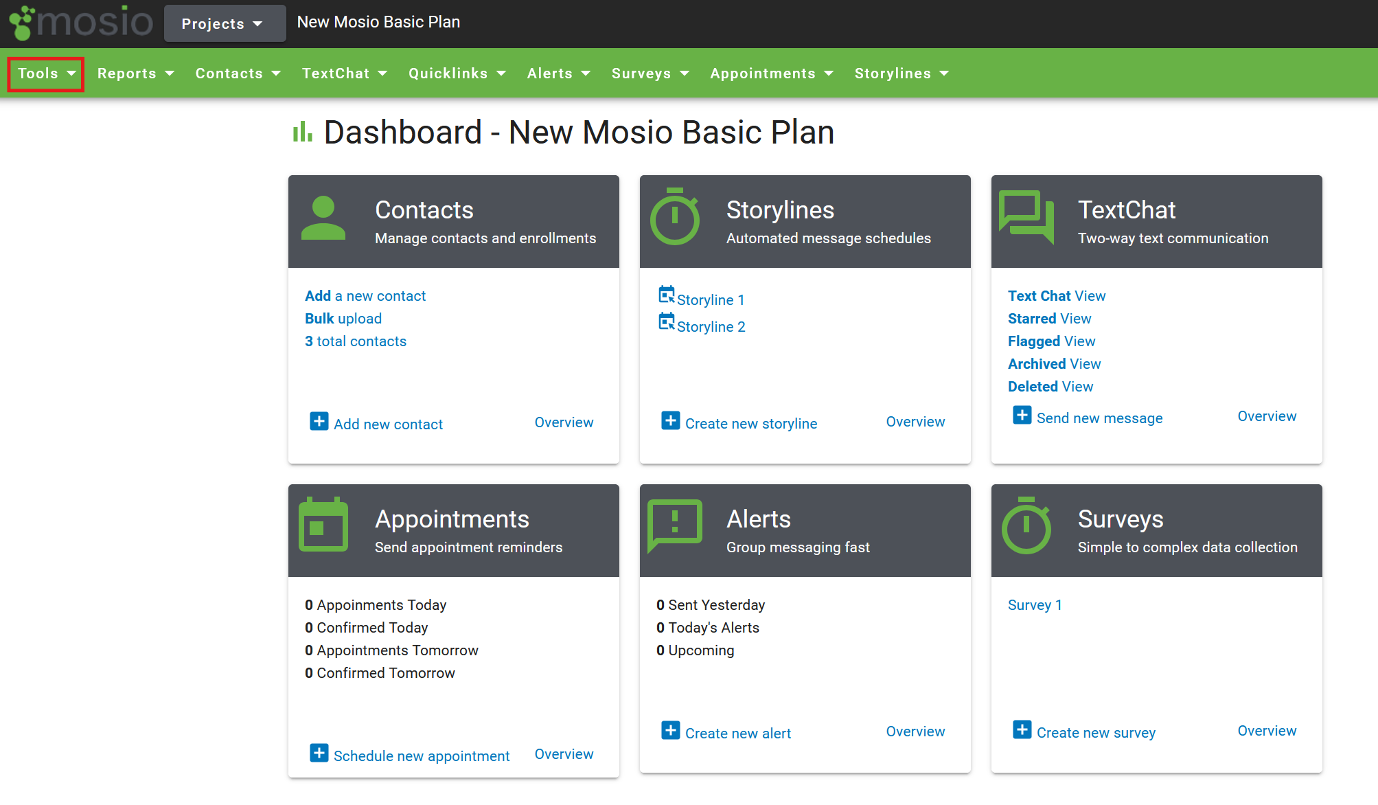Click Add new contact at card bottom
Screen dimensions: 1378x805
tap(388, 424)
